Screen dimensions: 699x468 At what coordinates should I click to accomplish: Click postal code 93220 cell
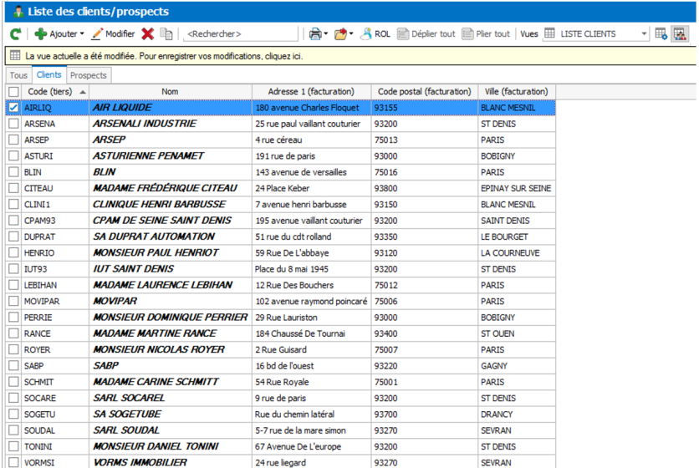425,365
